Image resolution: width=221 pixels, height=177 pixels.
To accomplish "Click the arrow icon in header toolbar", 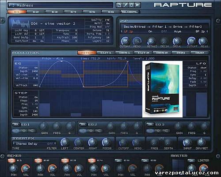I will [x=137, y=5].
